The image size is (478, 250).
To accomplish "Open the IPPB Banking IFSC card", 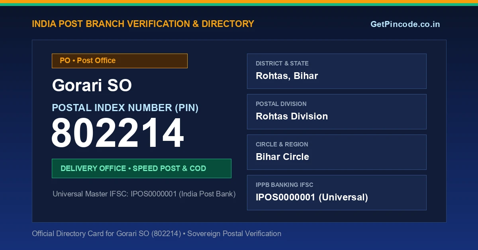I will [337, 192].
